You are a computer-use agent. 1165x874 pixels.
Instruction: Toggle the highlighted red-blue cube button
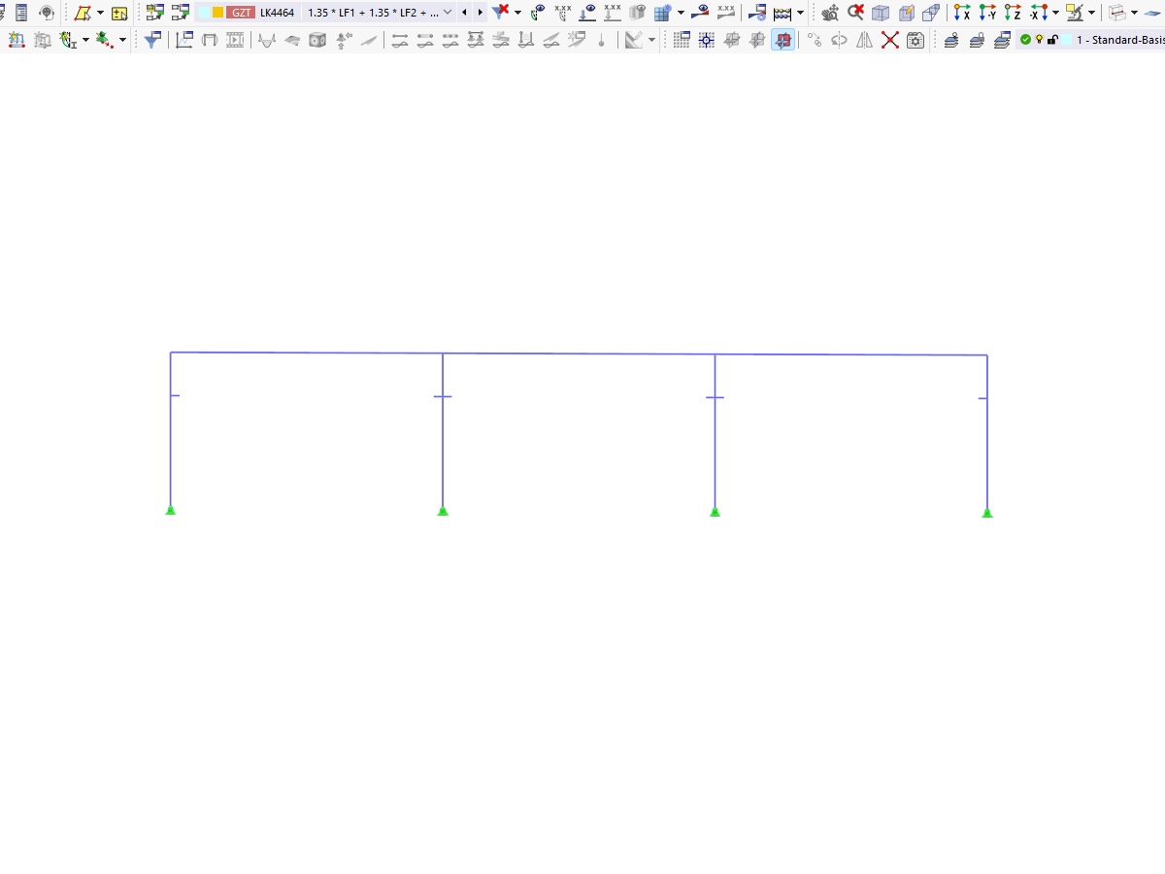click(x=782, y=40)
